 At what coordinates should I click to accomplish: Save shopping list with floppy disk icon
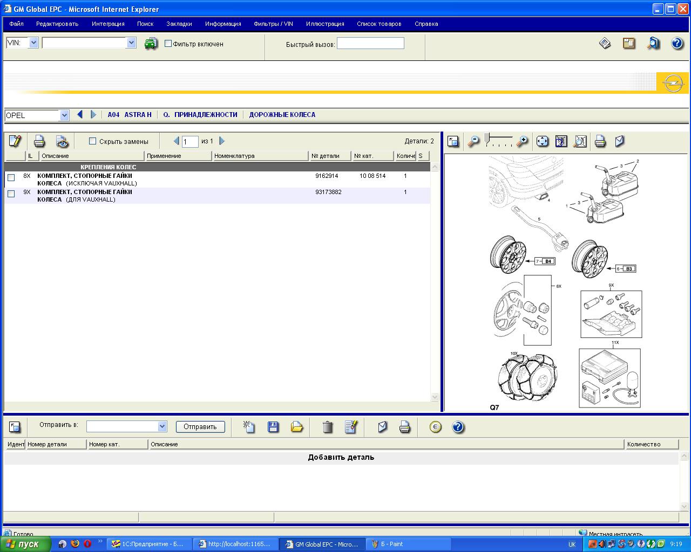tap(273, 427)
